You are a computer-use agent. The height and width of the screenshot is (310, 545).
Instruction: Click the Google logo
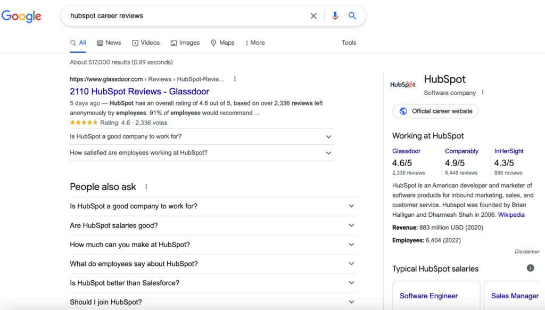pos(21,16)
